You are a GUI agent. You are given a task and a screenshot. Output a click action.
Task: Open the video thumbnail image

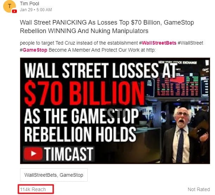click(115, 111)
